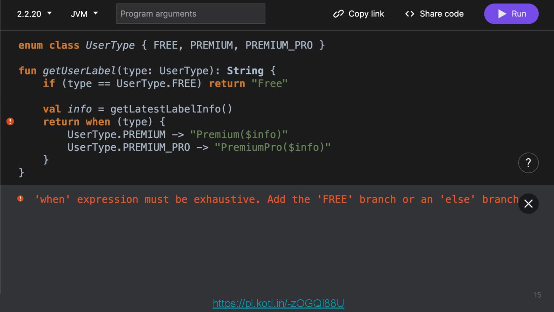
Task: Click the Program arguments input field
Action: click(x=191, y=14)
